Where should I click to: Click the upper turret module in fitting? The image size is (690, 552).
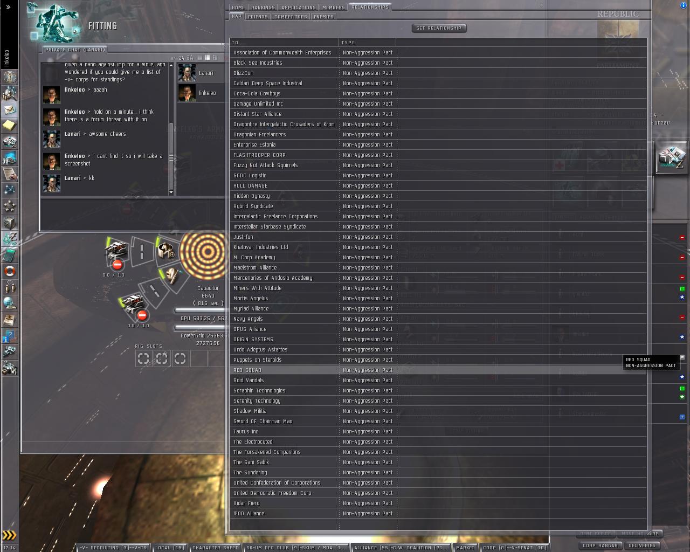coord(116,249)
